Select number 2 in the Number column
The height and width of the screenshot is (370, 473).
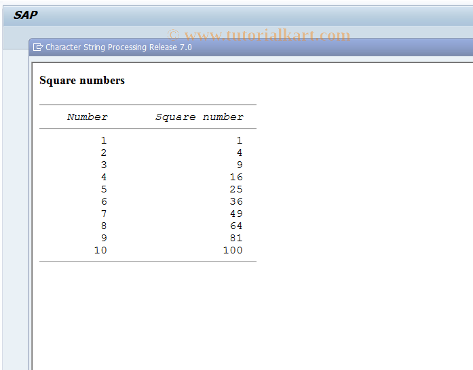pos(104,152)
